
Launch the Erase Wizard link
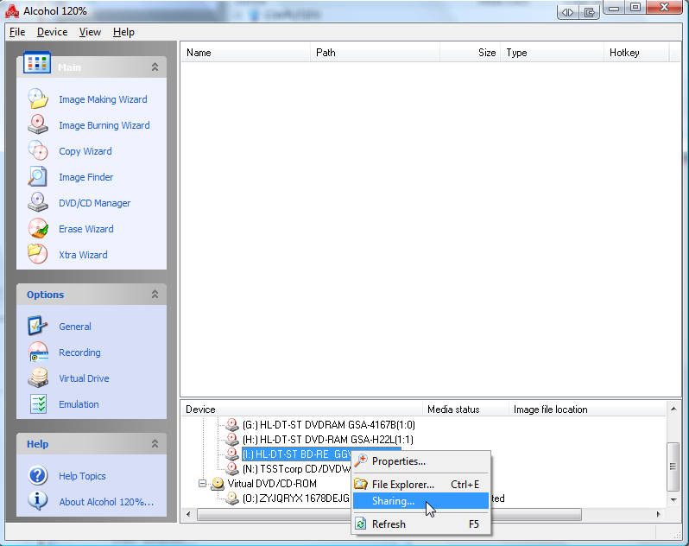tap(86, 229)
